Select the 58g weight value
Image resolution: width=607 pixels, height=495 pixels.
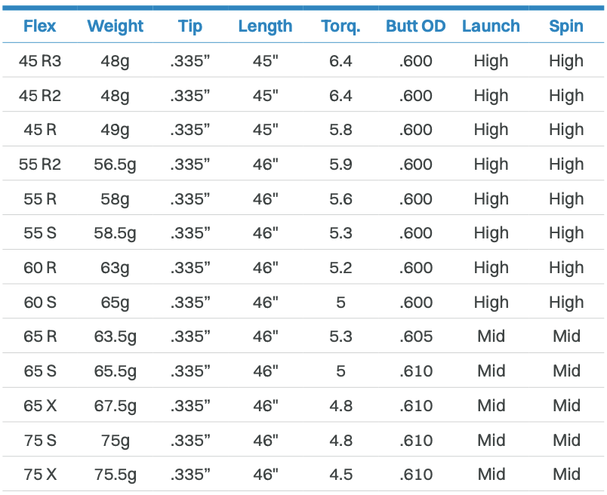click(115, 199)
